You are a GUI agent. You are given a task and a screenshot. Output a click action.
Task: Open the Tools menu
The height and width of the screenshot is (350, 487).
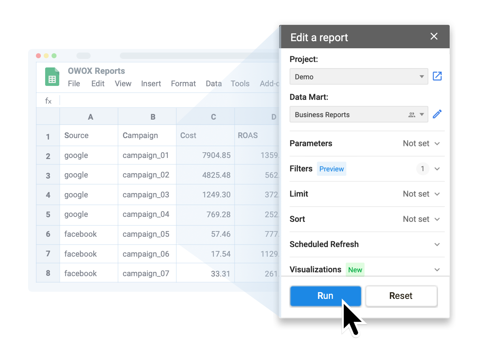240,83
